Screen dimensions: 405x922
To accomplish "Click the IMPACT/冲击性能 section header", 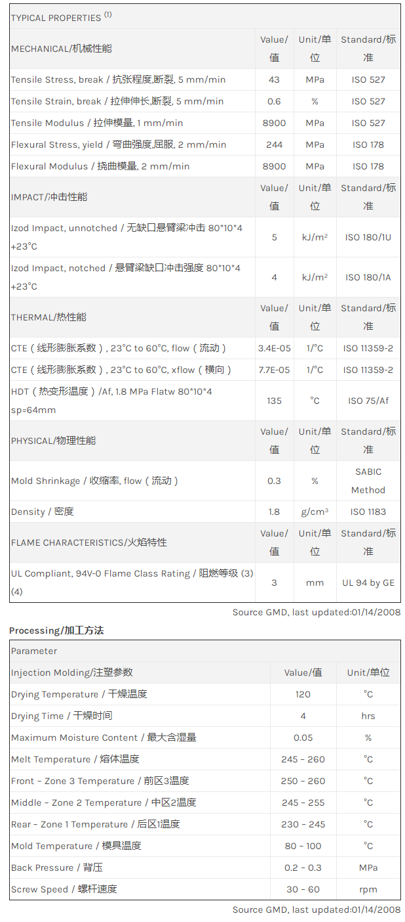I will tap(49, 197).
